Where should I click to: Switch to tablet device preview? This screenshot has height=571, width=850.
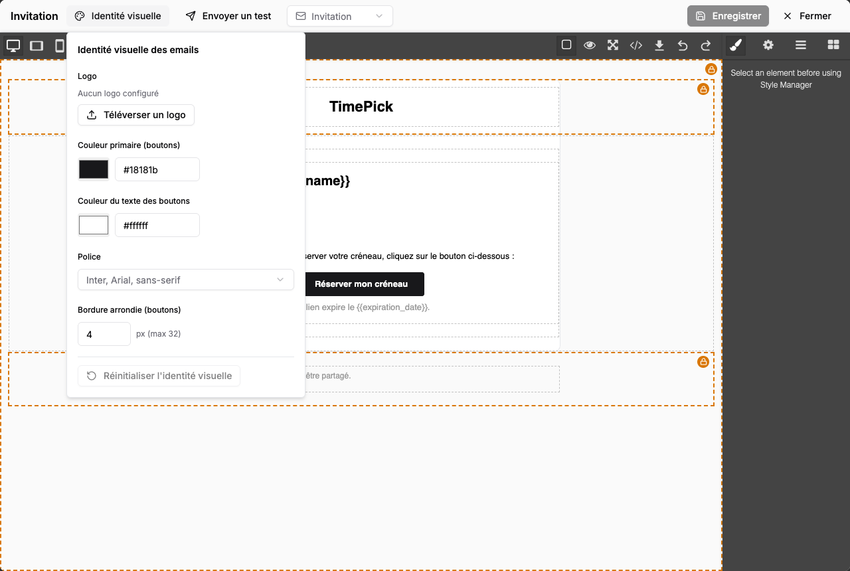coord(37,45)
